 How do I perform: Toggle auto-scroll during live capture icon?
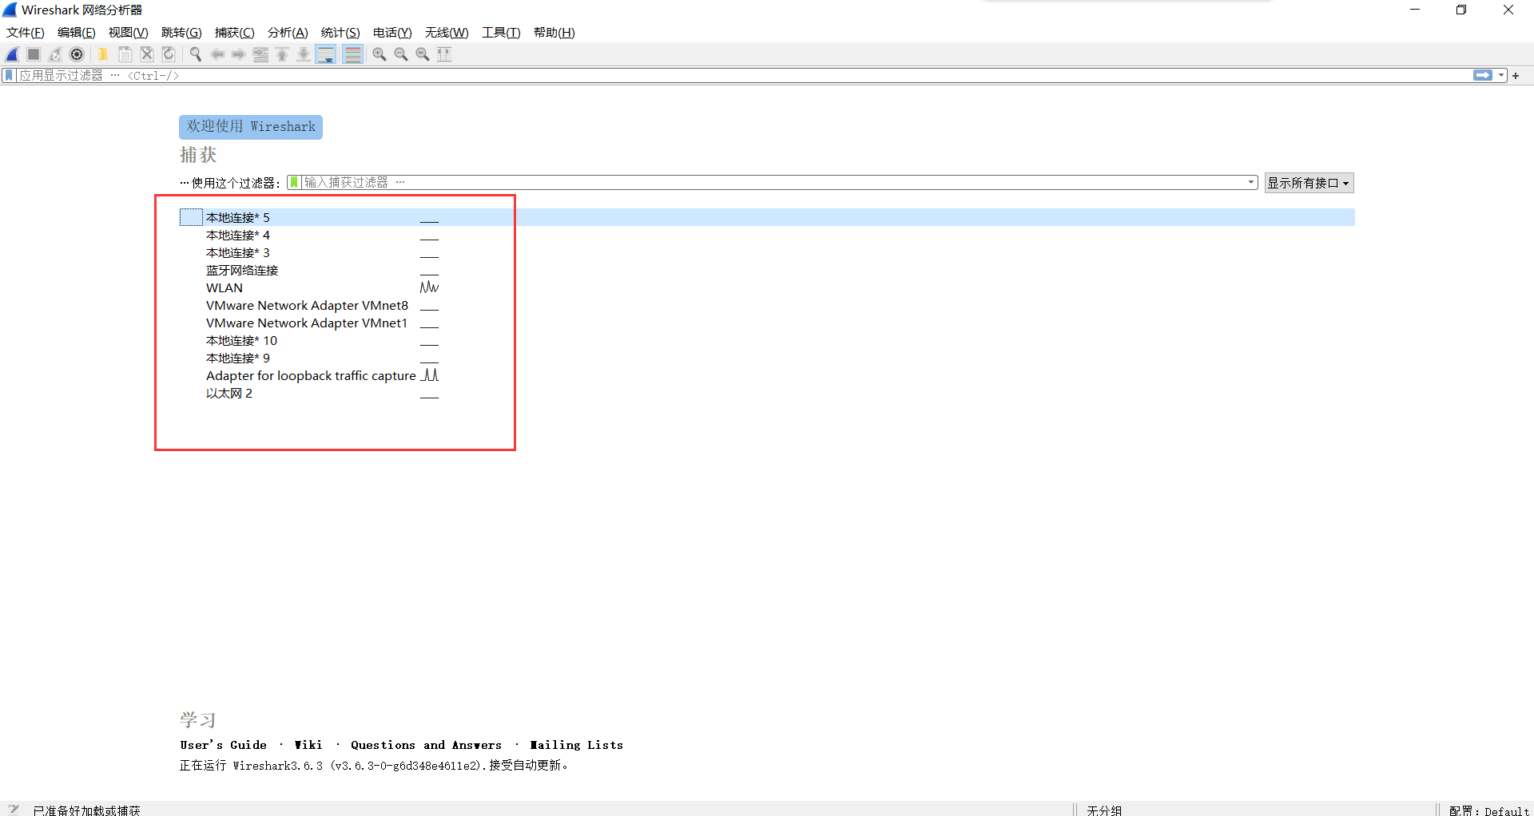(x=326, y=54)
